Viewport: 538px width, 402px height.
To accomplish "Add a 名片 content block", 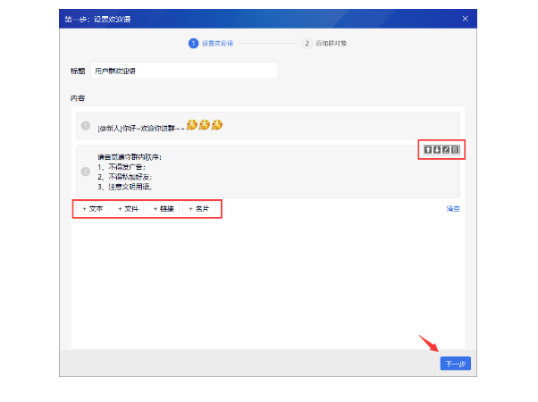I will click(199, 208).
